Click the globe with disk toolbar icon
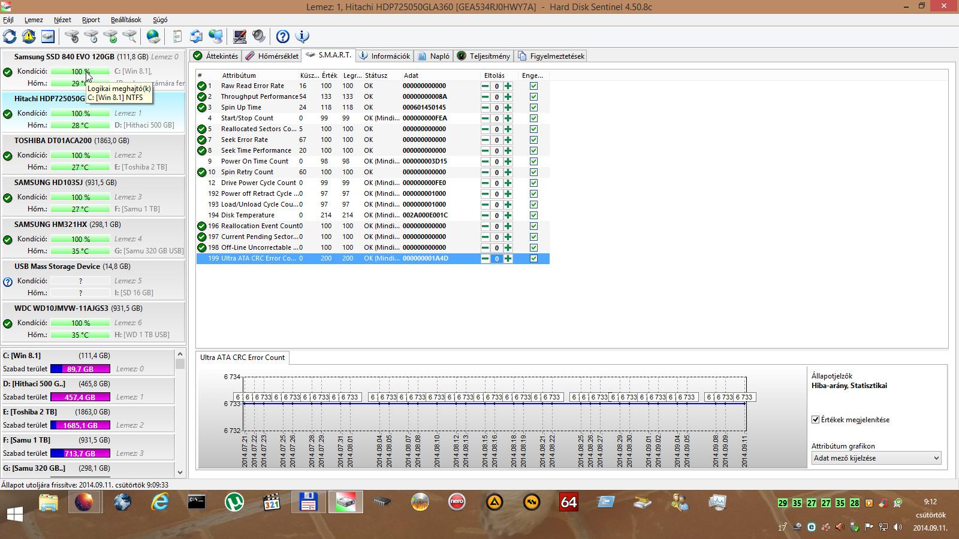The image size is (959, 539). (x=153, y=37)
